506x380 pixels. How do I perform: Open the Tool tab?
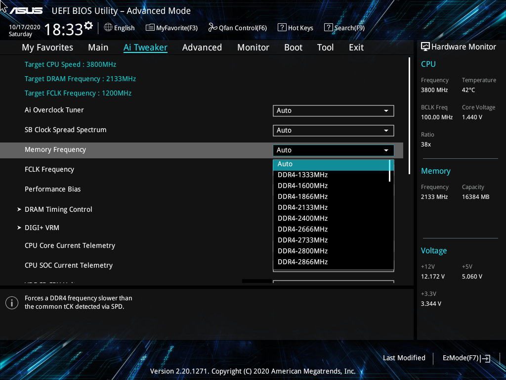(x=325, y=47)
